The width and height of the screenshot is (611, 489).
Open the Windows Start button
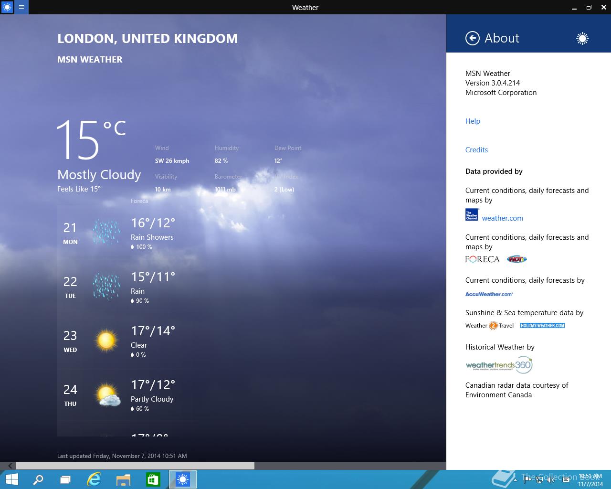[11, 479]
